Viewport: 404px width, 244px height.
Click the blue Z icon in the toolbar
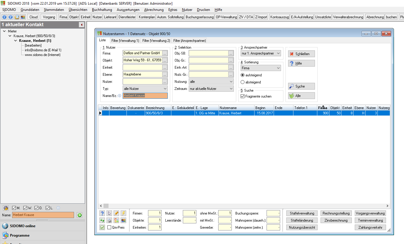(10, 17)
